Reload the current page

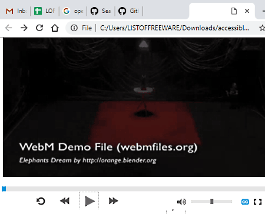click(x=39, y=28)
